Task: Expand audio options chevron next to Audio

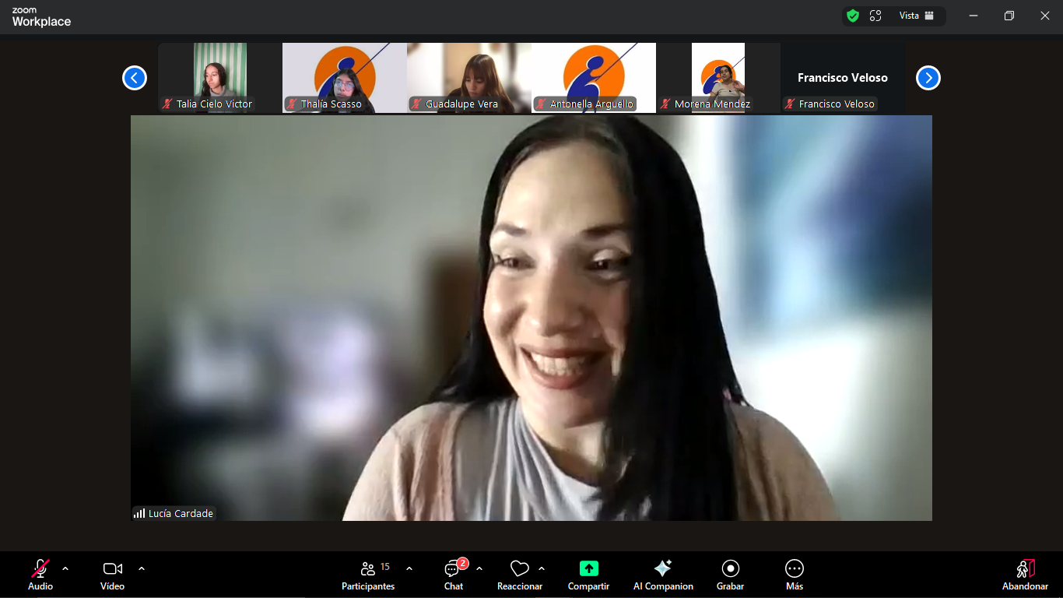Action: pos(65,568)
